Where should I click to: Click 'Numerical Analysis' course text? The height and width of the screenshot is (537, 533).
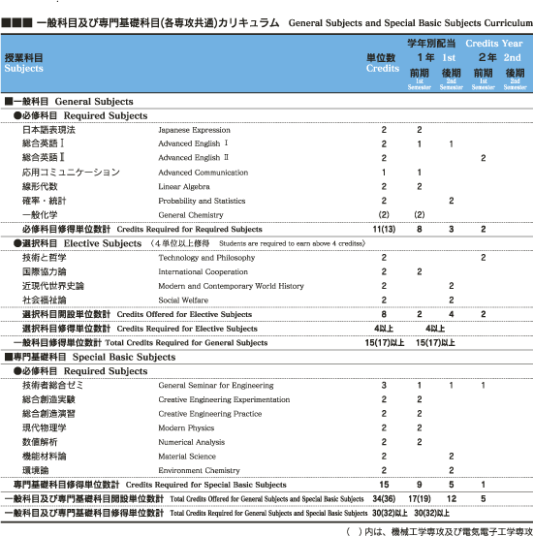191,442
